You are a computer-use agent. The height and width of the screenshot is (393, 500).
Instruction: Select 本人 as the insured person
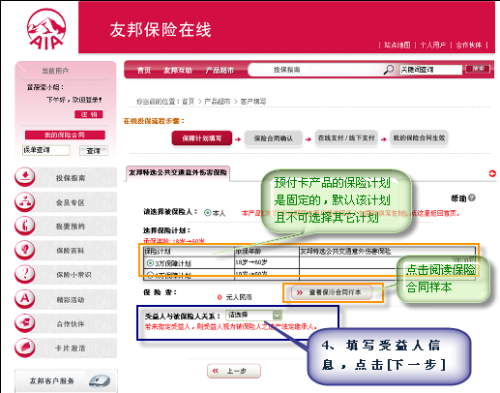point(208,213)
